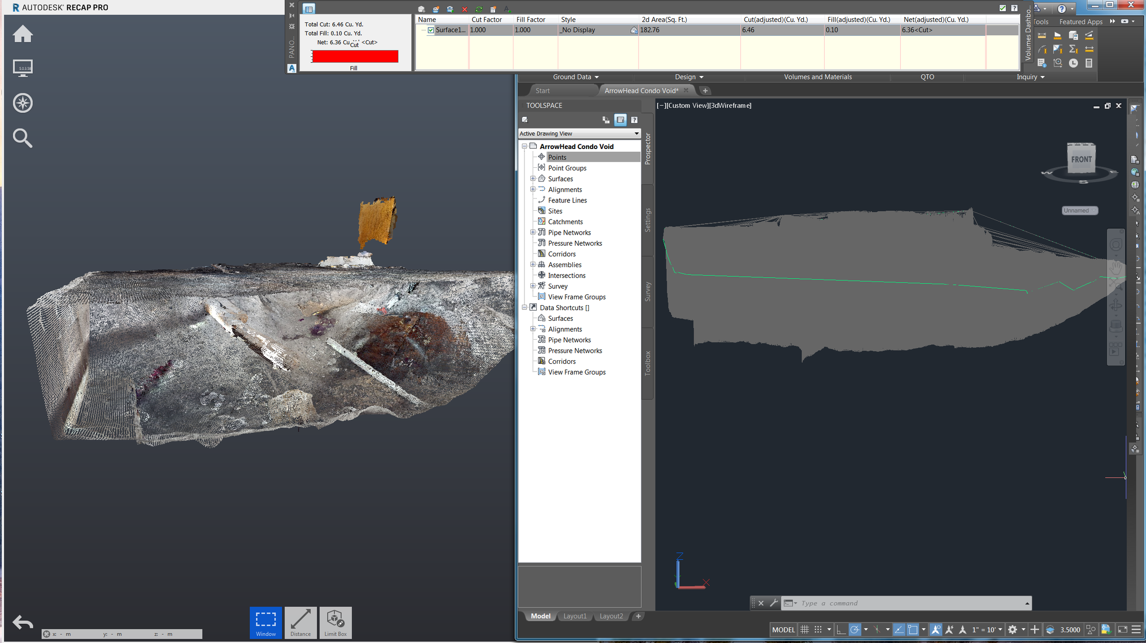Open annotation scale 1" = 10' dropdown

coord(987,630)
